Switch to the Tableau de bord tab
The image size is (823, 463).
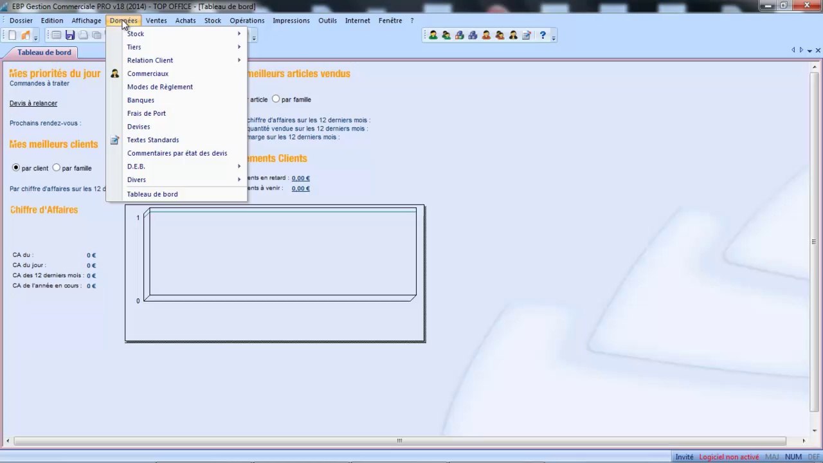44,53
